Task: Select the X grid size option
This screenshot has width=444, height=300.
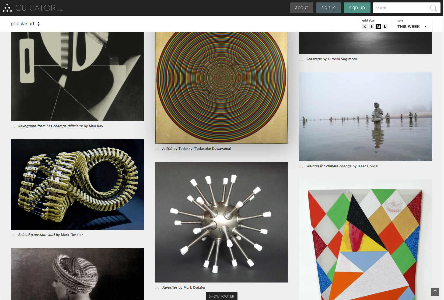Action: [365, 27]
